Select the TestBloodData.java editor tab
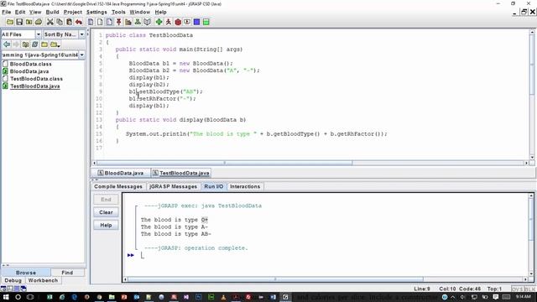537x302 pixels. click(181, 173)
